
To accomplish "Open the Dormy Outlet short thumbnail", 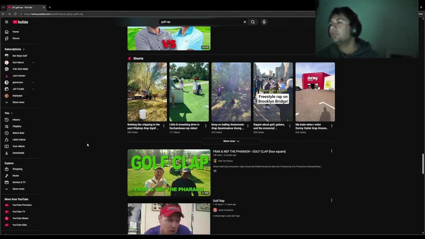I will tap(315, 92).
